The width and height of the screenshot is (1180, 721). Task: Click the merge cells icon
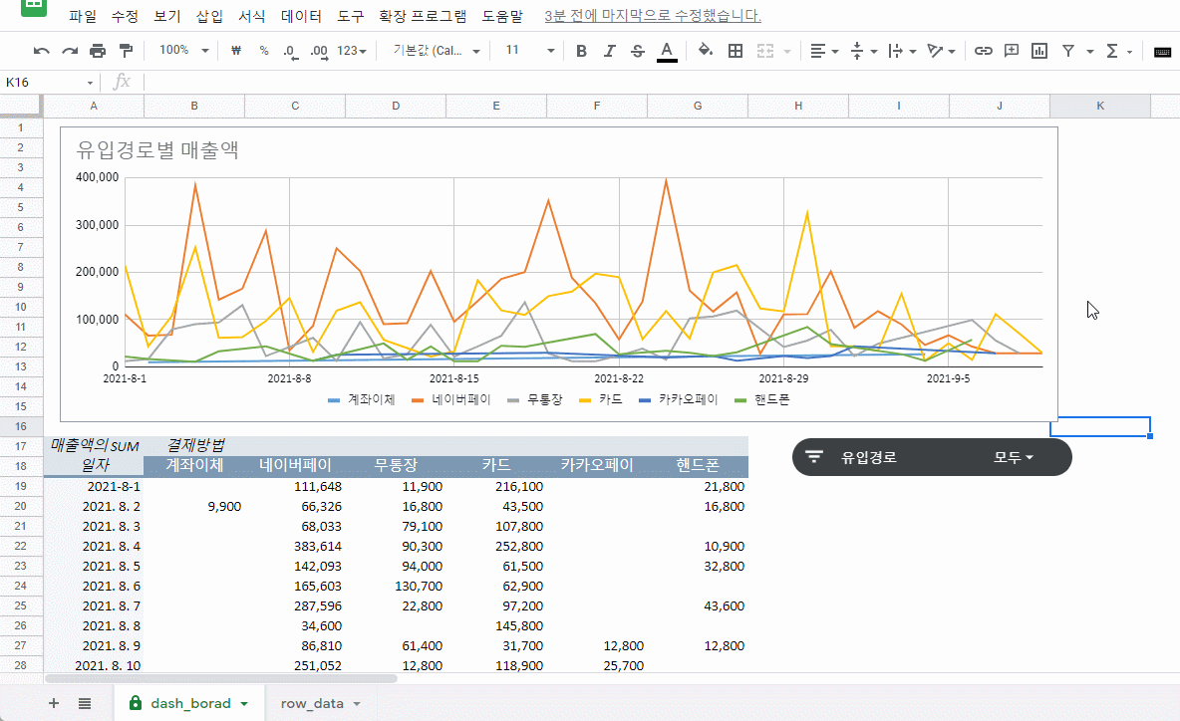click(x=765, y=51)
